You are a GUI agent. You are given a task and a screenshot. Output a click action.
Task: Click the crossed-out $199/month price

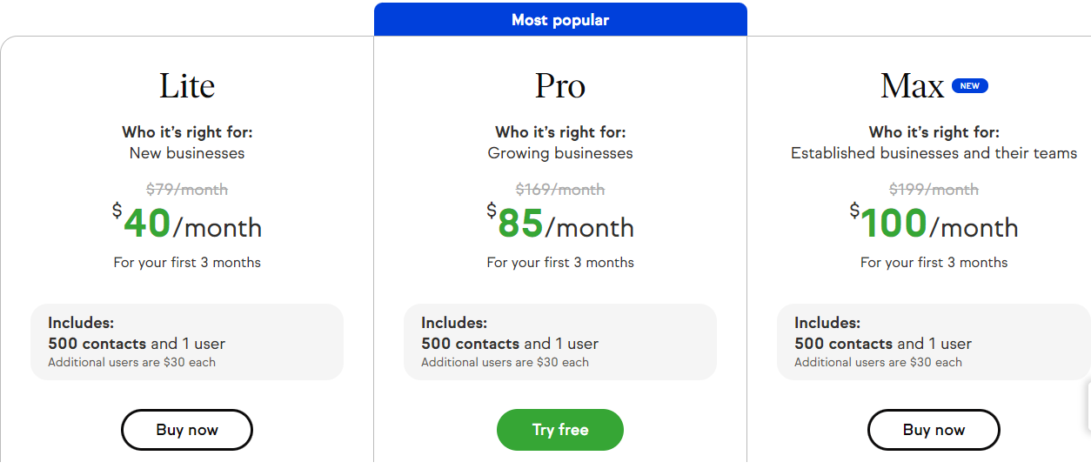click(x=934, y=189)
